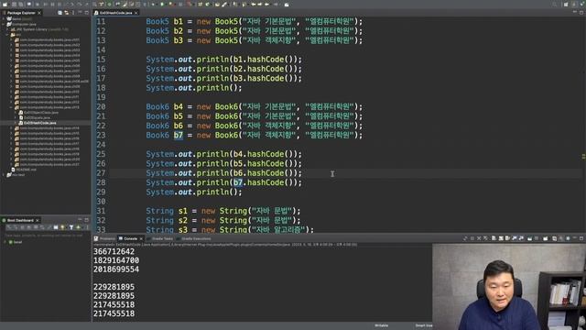
Task: Click yellow marker on editor overview ruler
Action: (x=583, y=157)
